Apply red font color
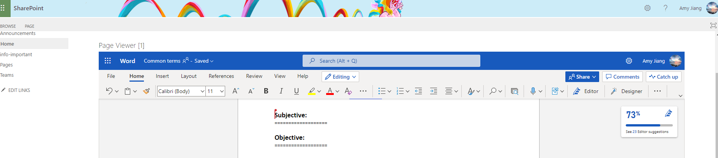 pos(330,91)
